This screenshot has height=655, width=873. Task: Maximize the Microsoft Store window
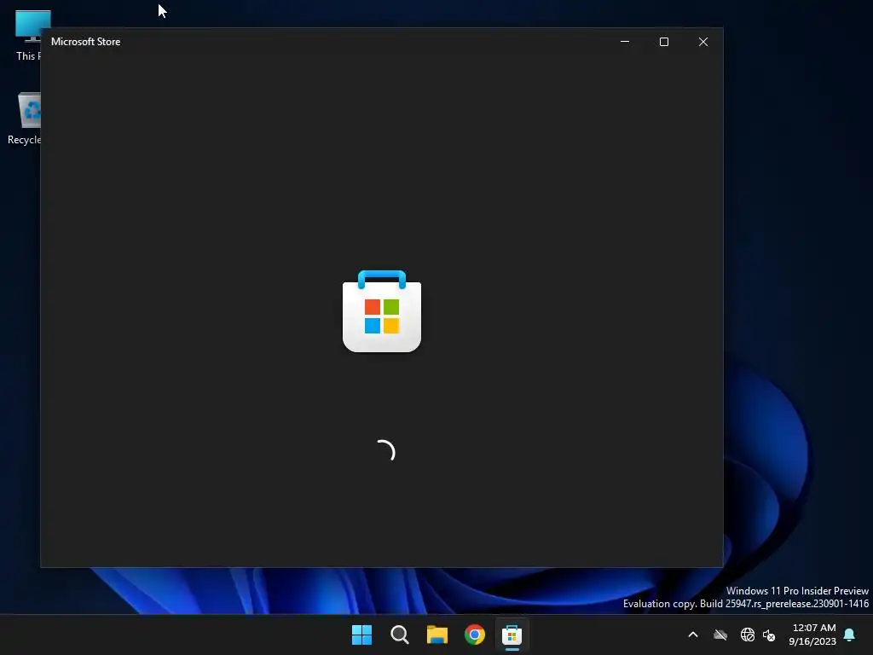[x=663, y=42]
